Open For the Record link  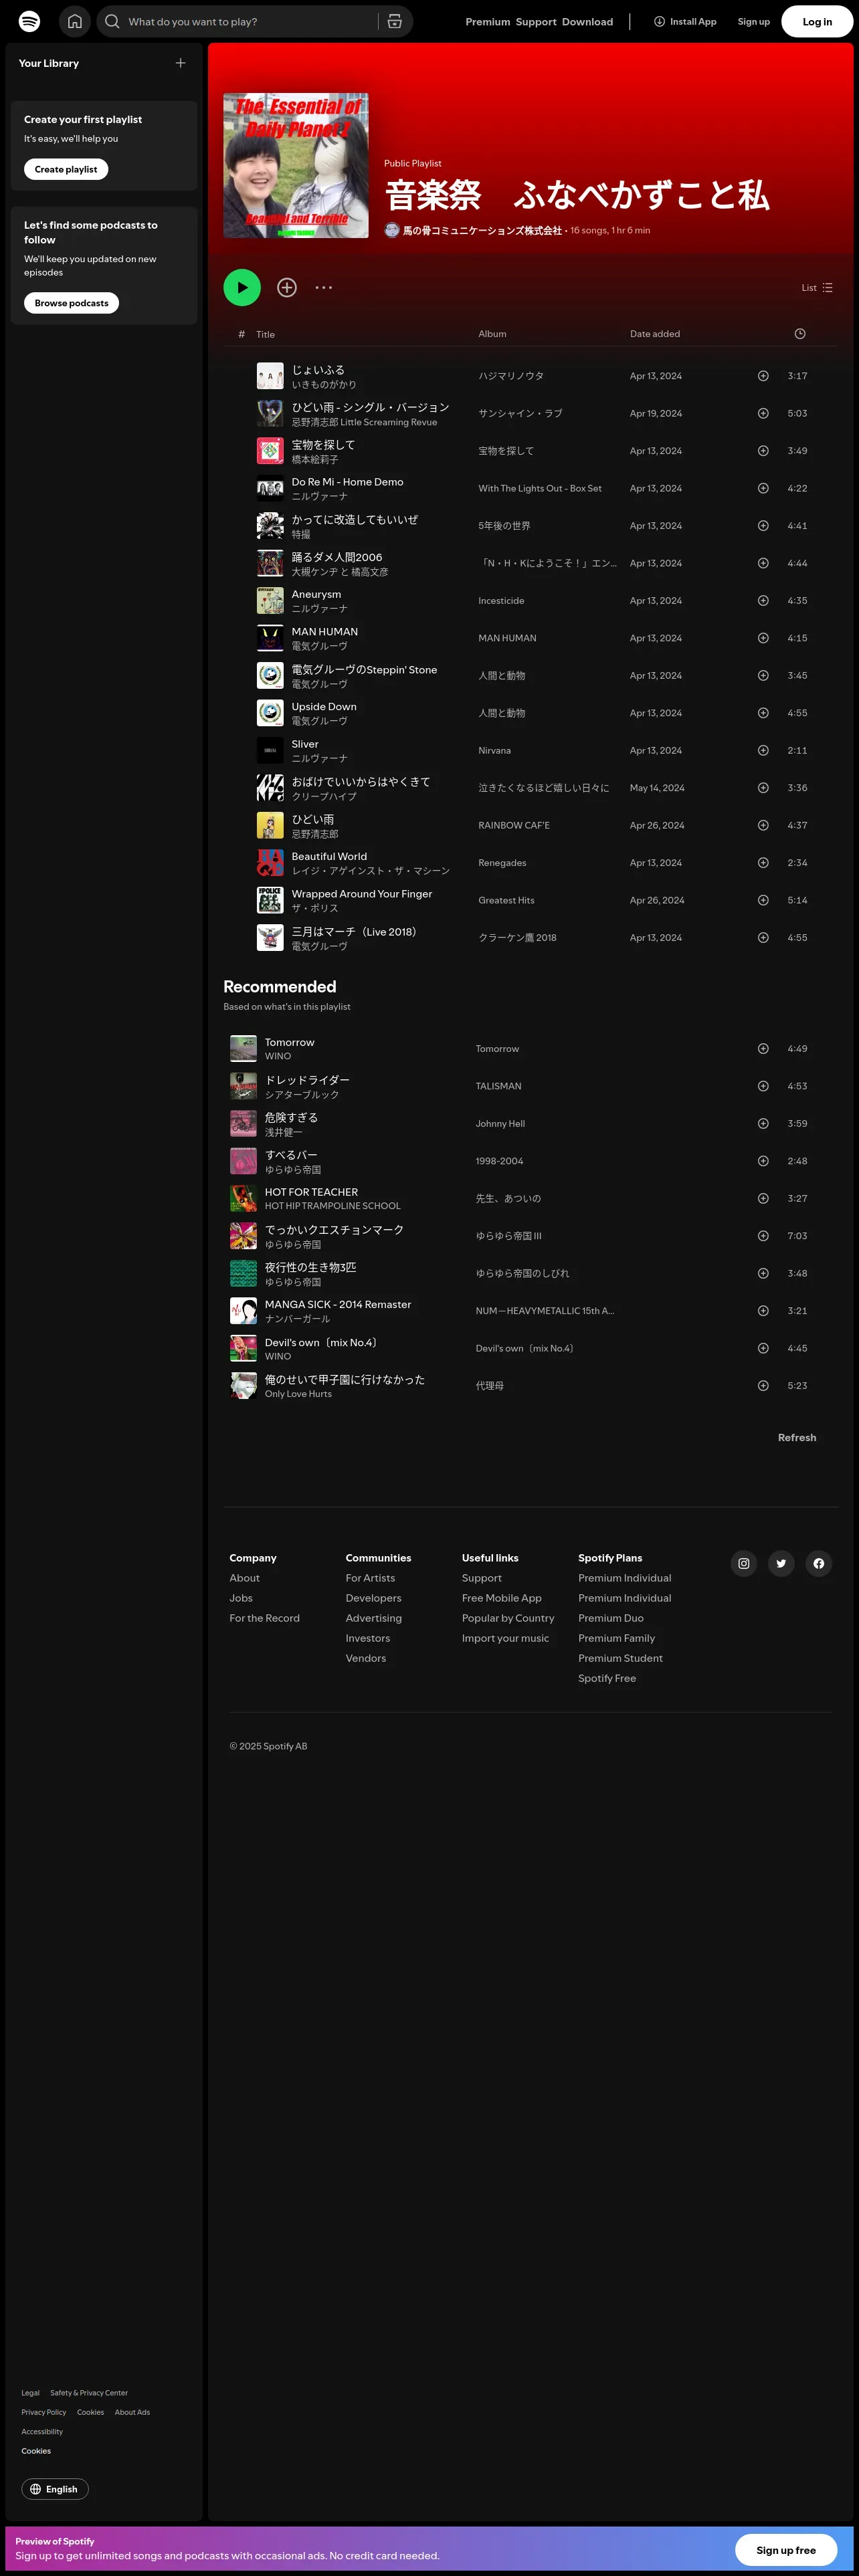coord(264,1618)
